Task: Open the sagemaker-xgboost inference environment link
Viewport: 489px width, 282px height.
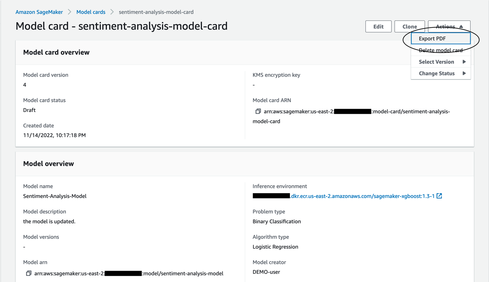Action: pyautogui.click(x=343, y=196)
